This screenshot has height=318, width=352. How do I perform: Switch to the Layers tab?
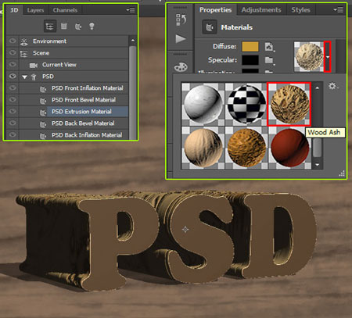pos(35,10)
